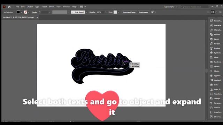
Task: Click the arrange documents grid icon
Action: pyautogui.click(x=82, y=7)
